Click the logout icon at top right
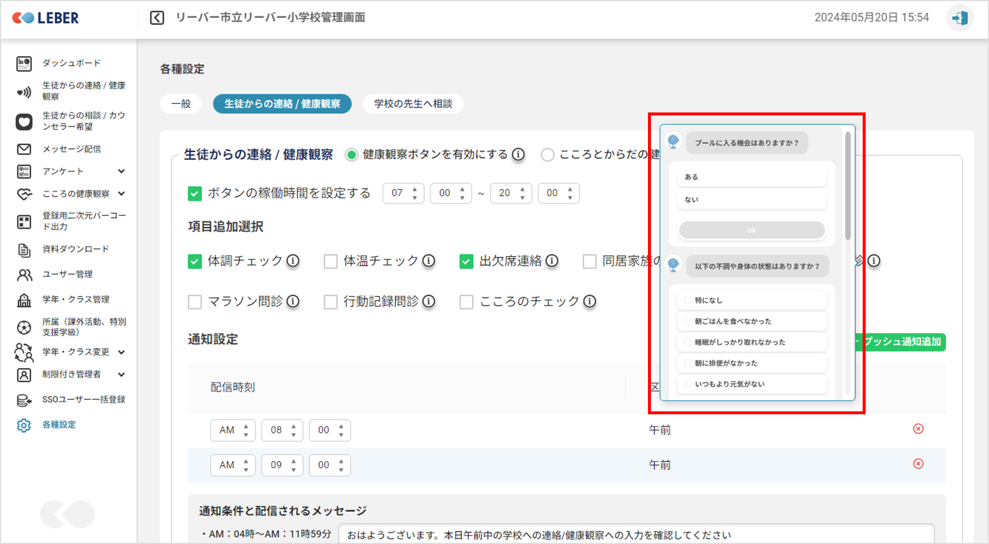 click(x=960, y=18)
